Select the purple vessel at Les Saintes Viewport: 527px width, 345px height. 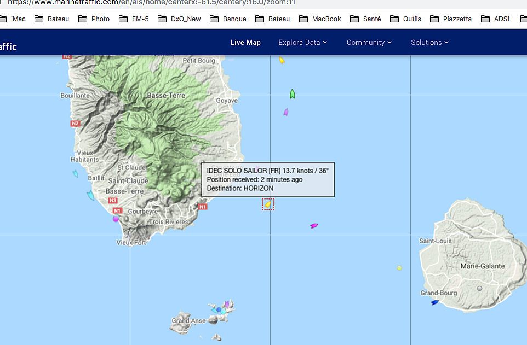pyautogui.click(x=227, y=305)
